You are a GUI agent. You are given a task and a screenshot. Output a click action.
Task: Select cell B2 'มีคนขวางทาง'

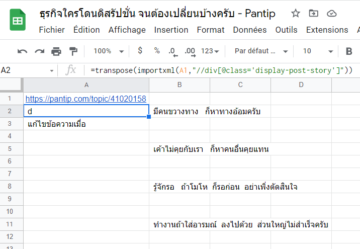click(x=179, y=111)
